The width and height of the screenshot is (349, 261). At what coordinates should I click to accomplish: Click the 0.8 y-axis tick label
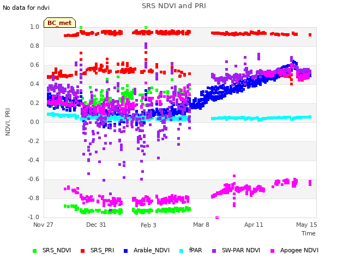pos(34,46)
